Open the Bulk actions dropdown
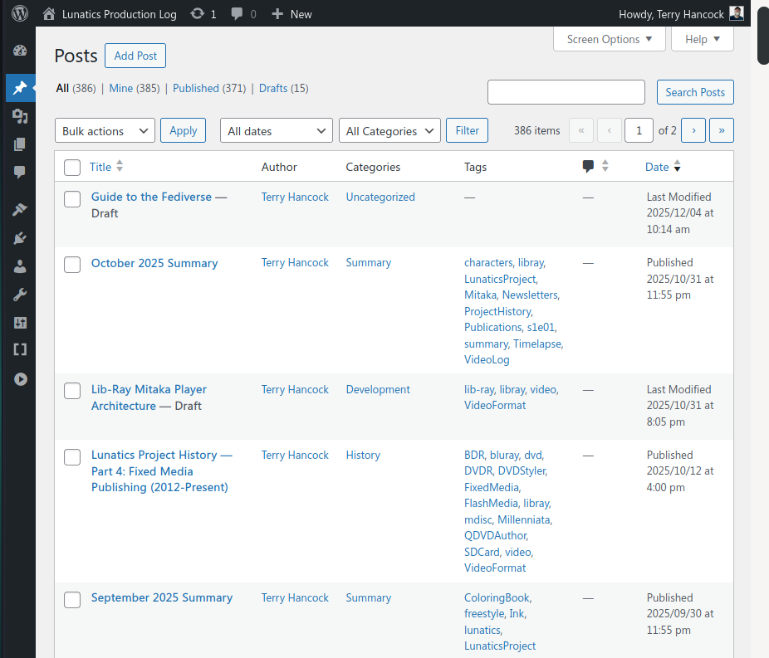769x658 pixels. pos(105,131)
